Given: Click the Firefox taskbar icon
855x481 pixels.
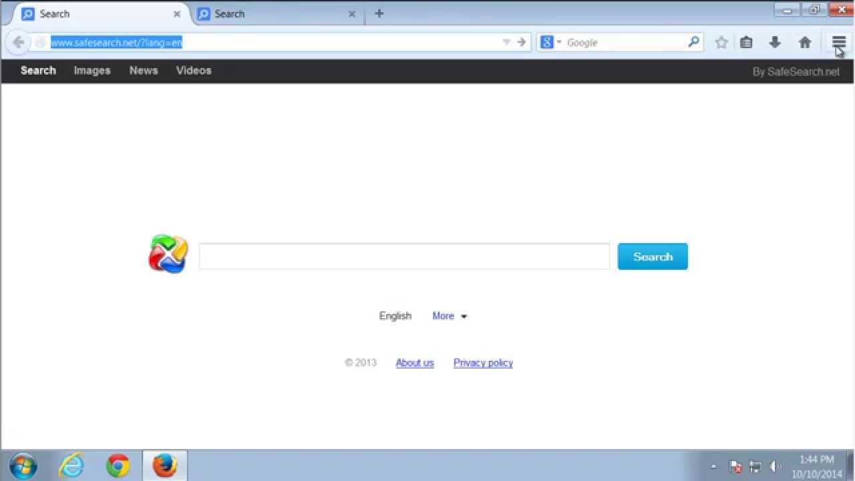Looking at the screenshot, I should 165,466.
